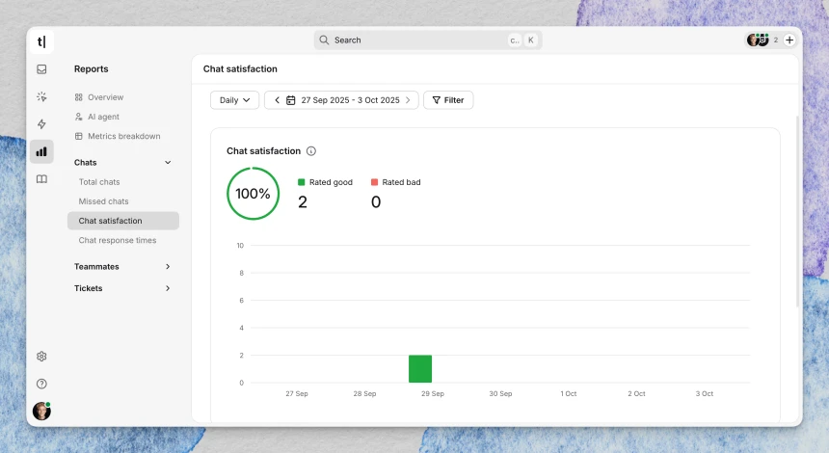Click the 28 Sep axis label
829x453 pixels.
point(364,394)
